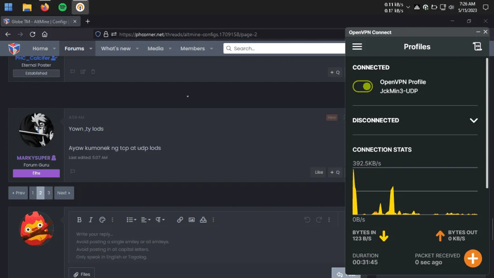Go to browser home page

pos(45,34)
